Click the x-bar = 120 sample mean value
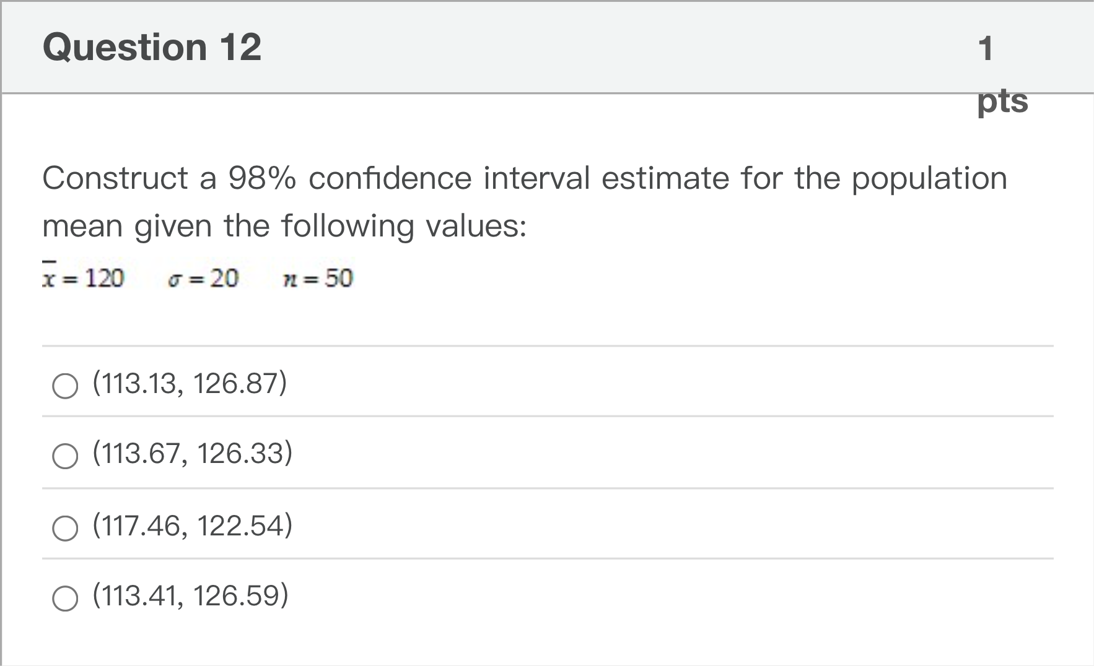The width and height of the screenshot is (1094, 666). click(84, 278)
